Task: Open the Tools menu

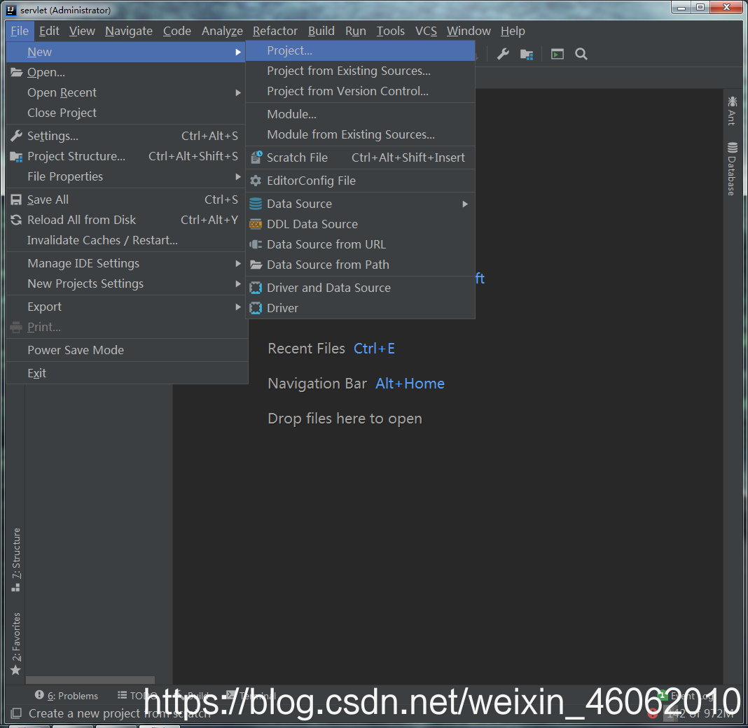Action: point(391,31)
